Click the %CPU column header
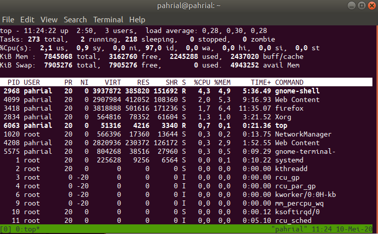Viewport: 378px width, 234px height. (x=202, y=82)
